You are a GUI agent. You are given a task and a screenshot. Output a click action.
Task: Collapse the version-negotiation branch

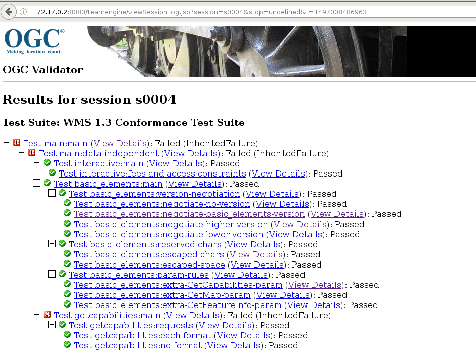coord(52,193)
